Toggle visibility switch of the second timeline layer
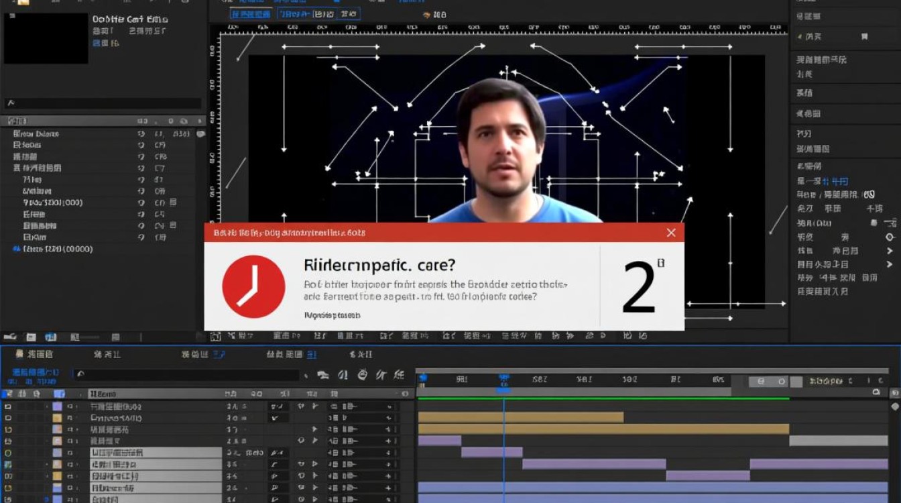This screenshot has width=901, height=503. pyautogui.click(x=8, y=418)
